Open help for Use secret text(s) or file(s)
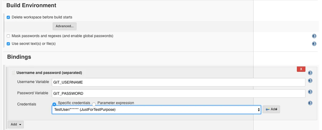 [314, 44]
